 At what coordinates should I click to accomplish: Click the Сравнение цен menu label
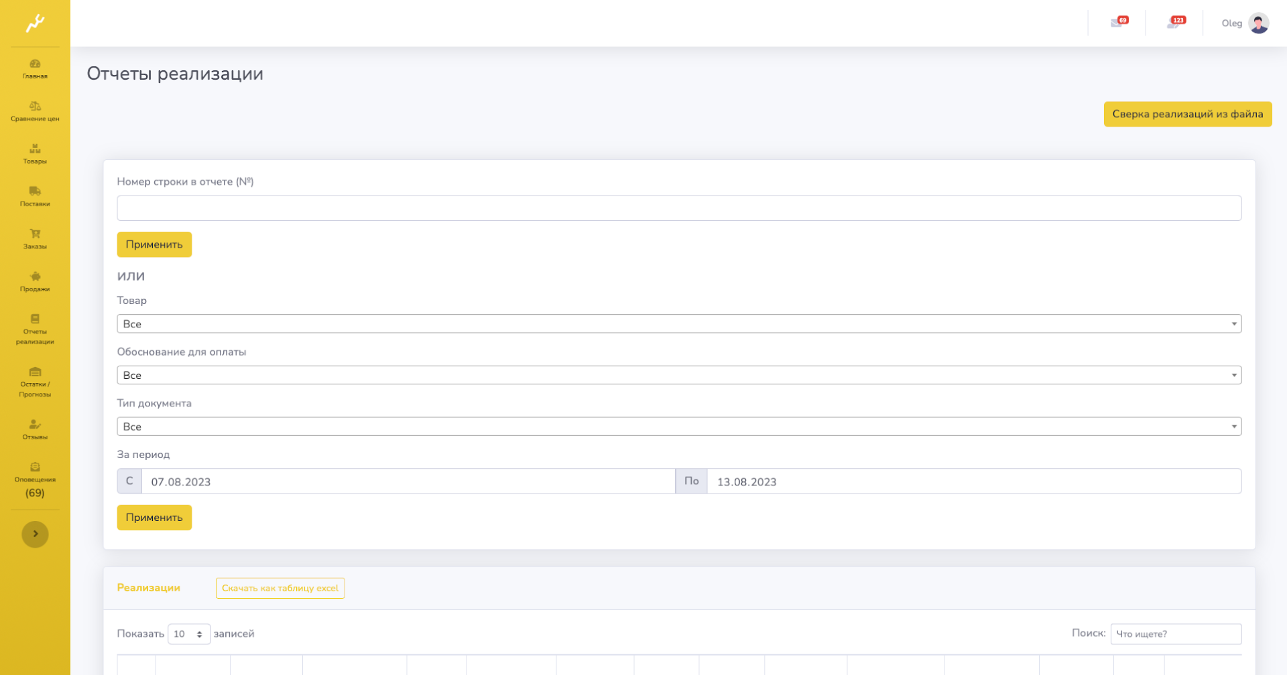pos(35,119)
